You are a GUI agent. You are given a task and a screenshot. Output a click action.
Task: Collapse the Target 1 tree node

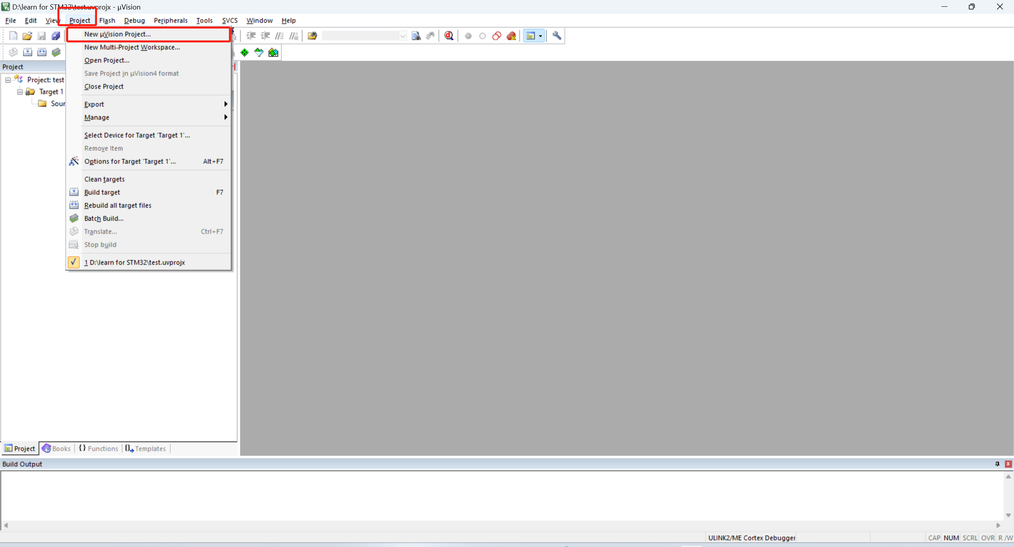(x=19, y=92)
